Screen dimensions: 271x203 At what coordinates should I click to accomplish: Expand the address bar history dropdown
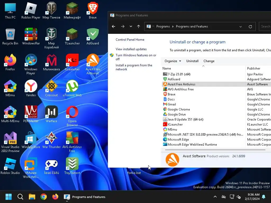pos(240,27)
